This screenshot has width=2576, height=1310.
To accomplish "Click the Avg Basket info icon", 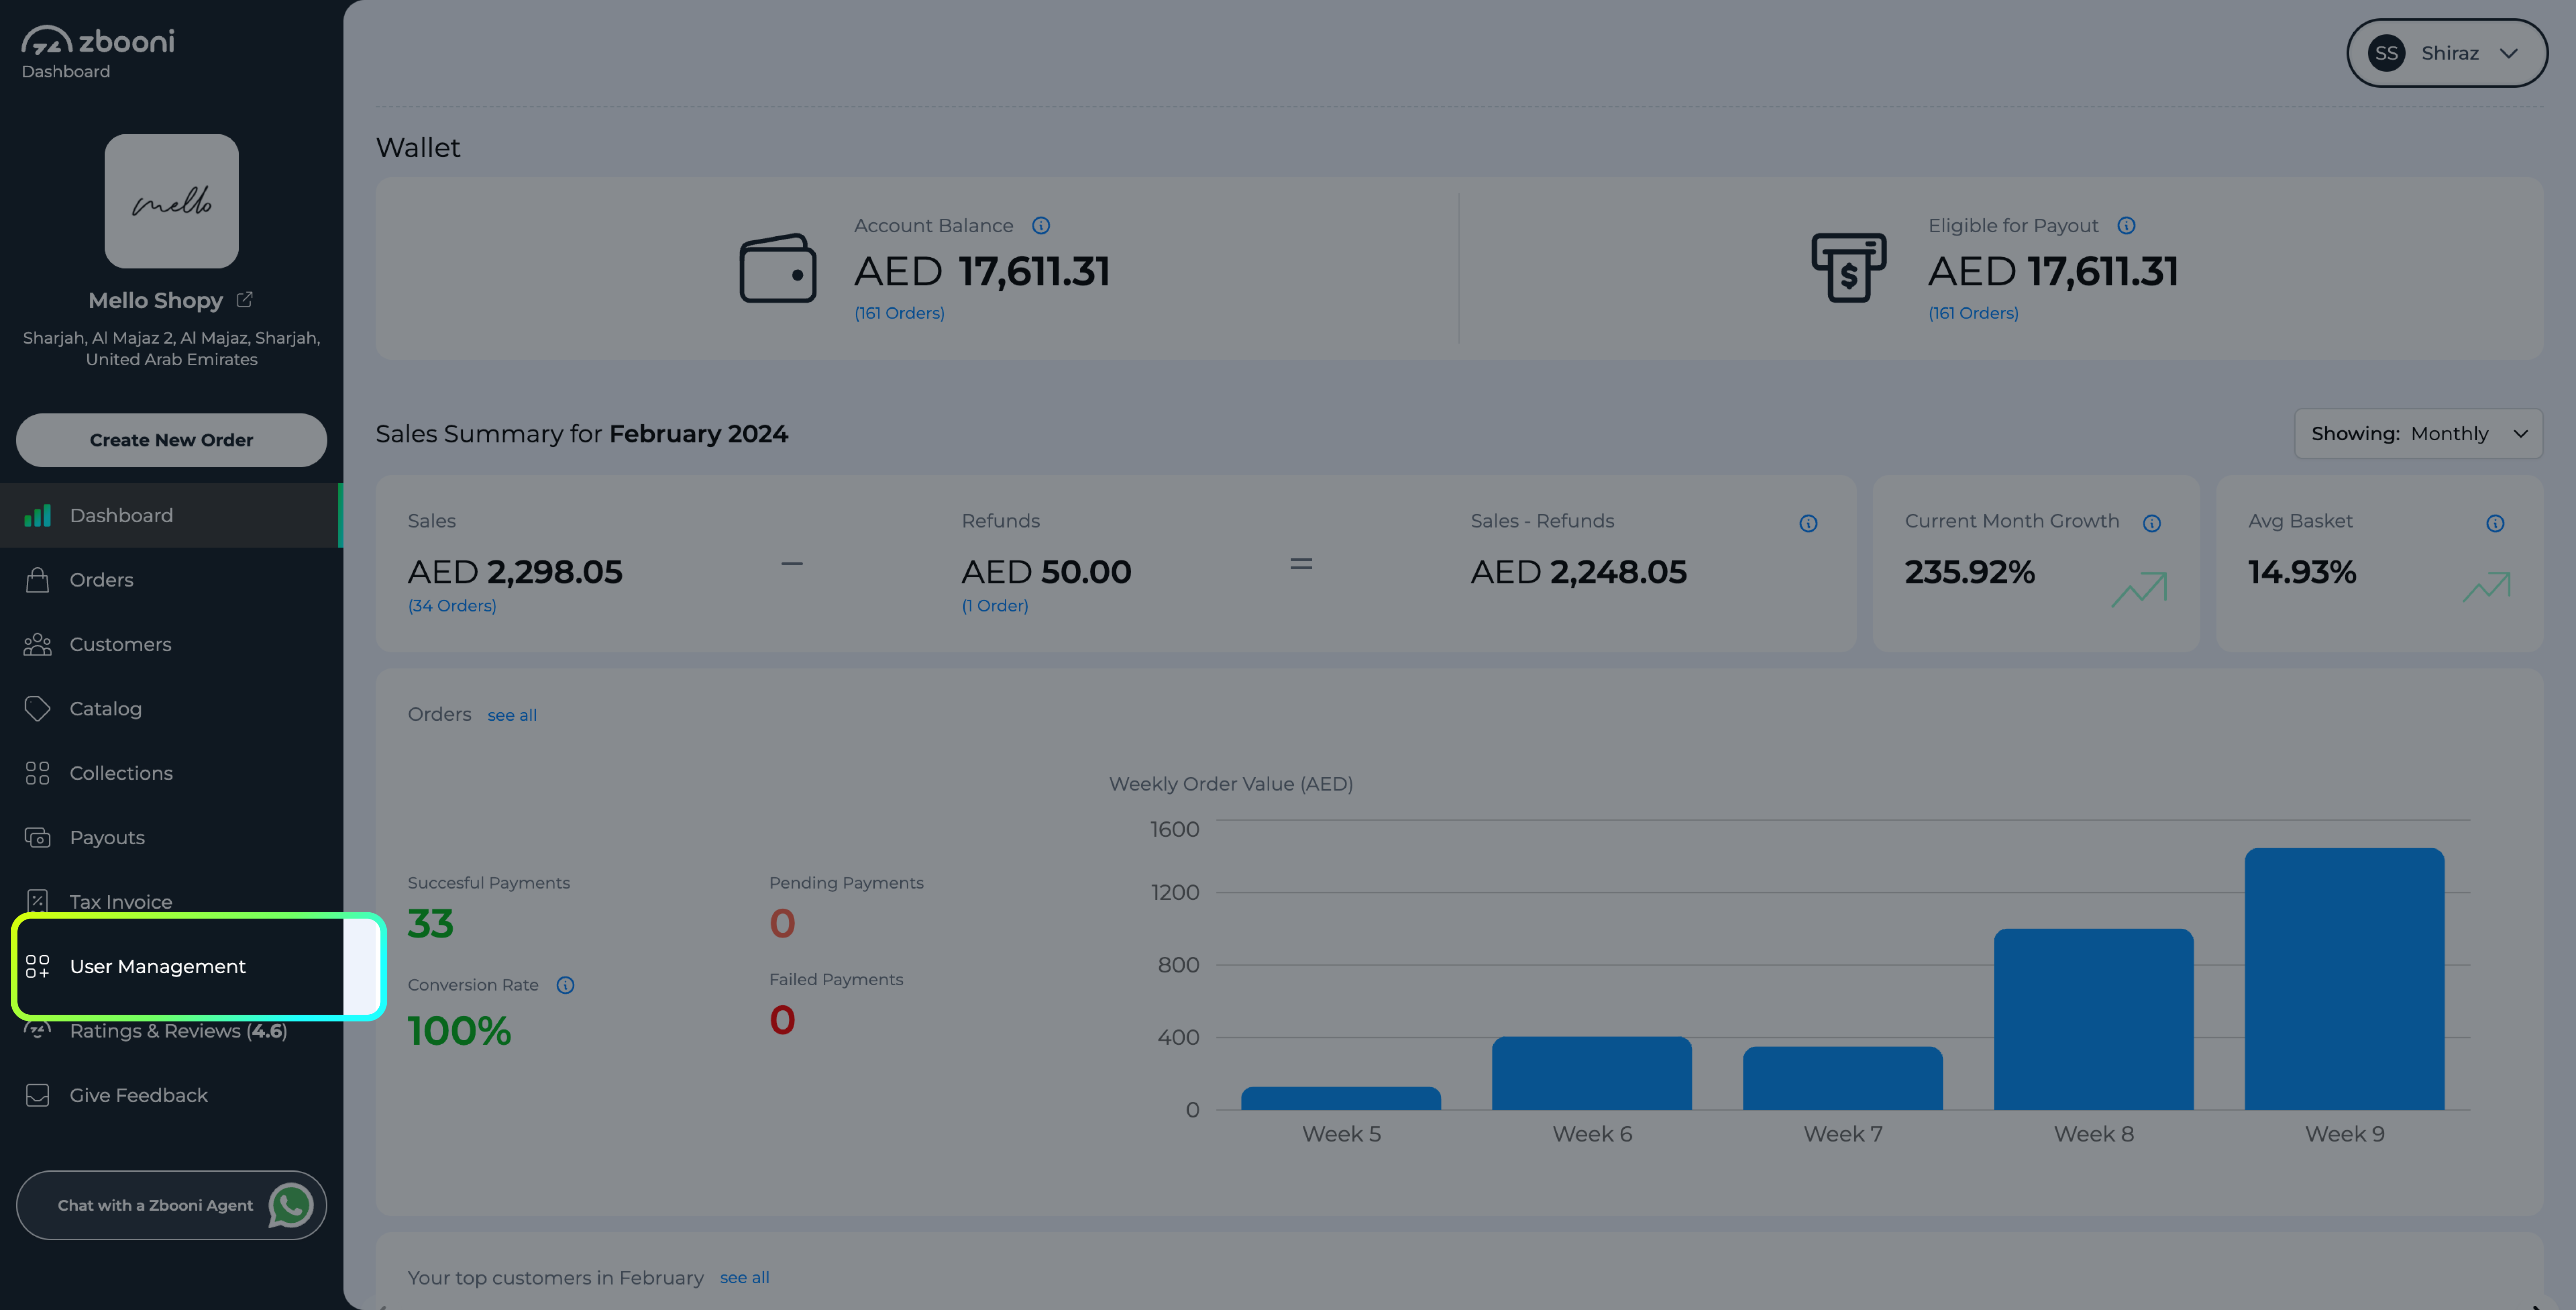I will click(x=2495, y=523).
